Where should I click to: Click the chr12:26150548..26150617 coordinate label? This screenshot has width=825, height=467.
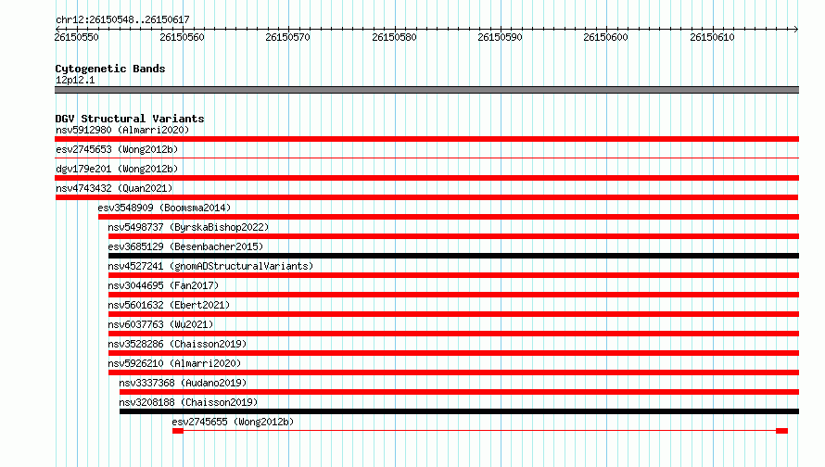(122, 19)
